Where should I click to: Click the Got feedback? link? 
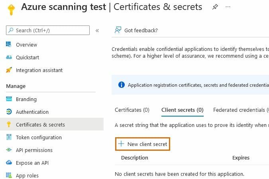(x=141, y=30)
